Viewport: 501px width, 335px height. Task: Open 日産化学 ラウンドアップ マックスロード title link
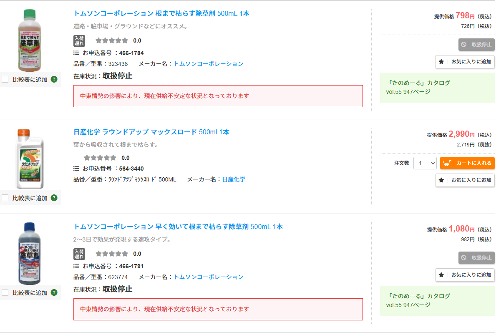click(151, 132)
